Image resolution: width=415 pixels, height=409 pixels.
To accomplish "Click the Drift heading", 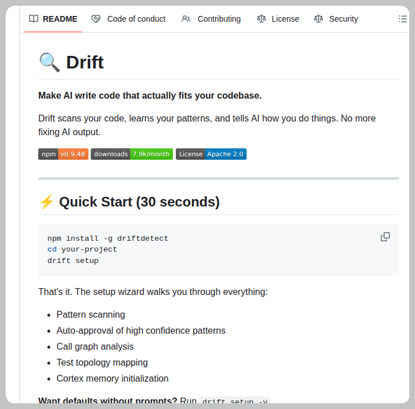I will [84, 62].
